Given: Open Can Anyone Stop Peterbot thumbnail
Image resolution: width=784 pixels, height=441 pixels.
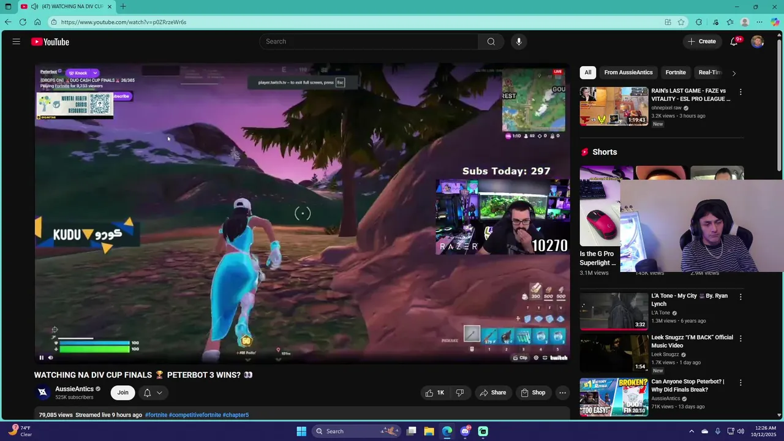Looking at the screenshot, I should pos(614,397).
